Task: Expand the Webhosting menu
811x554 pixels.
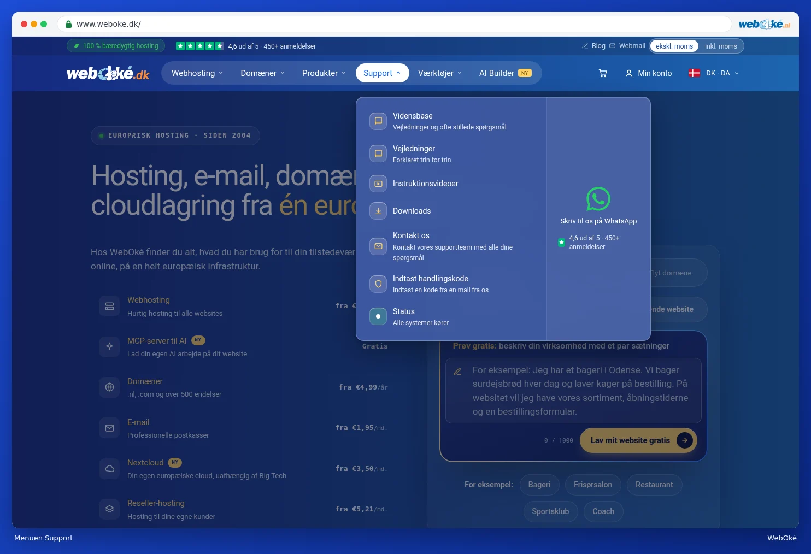Action: pos(197,73)
